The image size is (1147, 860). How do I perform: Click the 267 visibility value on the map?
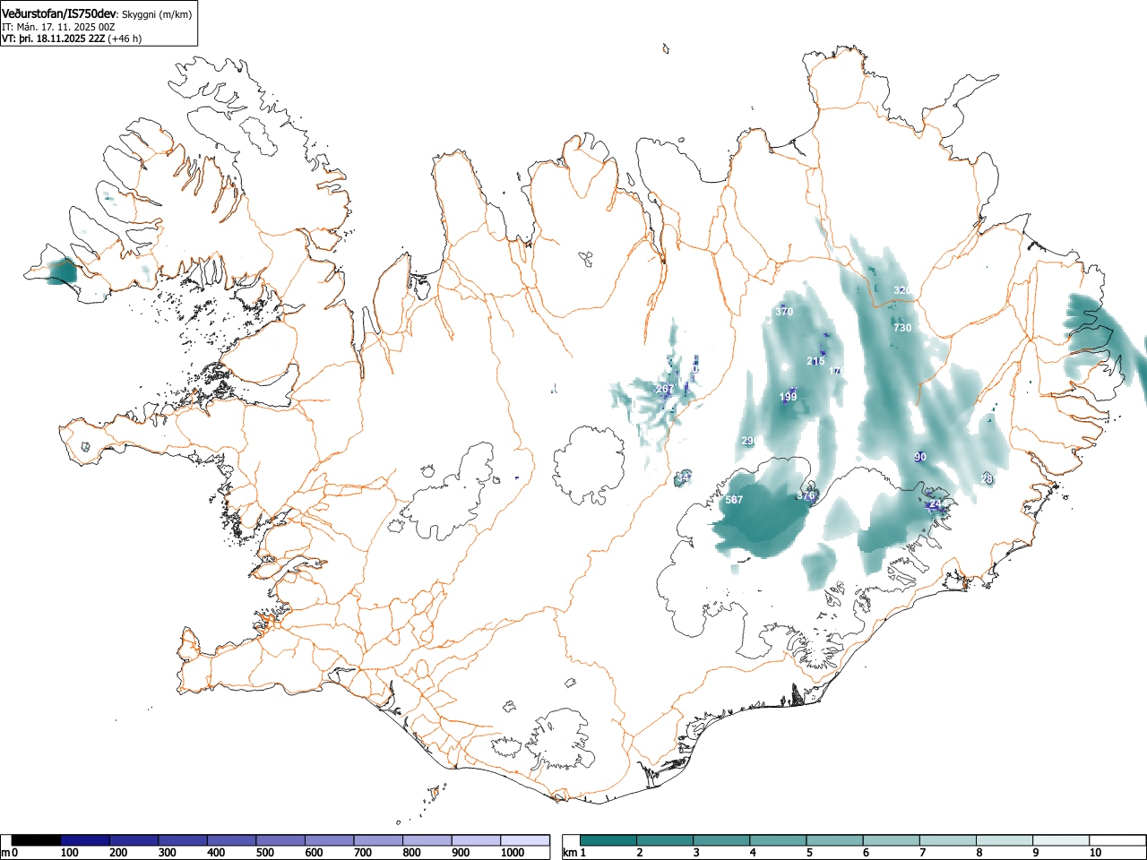[664, 389]
